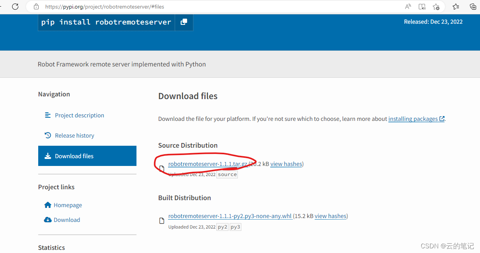Open the favorites list icon
This screenshot has width=480, height=253.
click(456, 7)
